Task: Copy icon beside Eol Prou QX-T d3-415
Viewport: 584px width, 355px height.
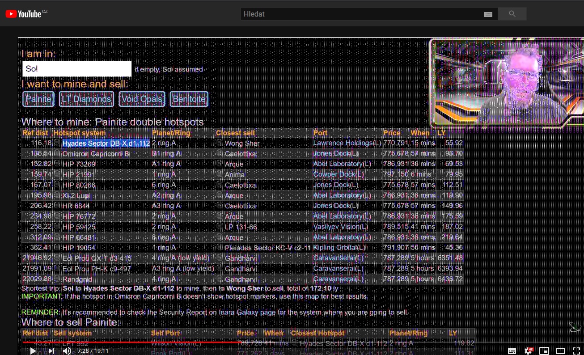Action: click(x=57, y=258)
